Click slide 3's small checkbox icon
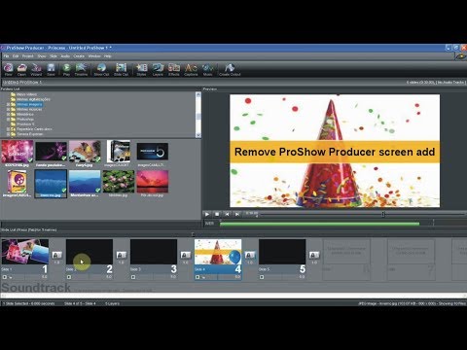The width and height of the screenshot is (467, 350). pos(133,277)
